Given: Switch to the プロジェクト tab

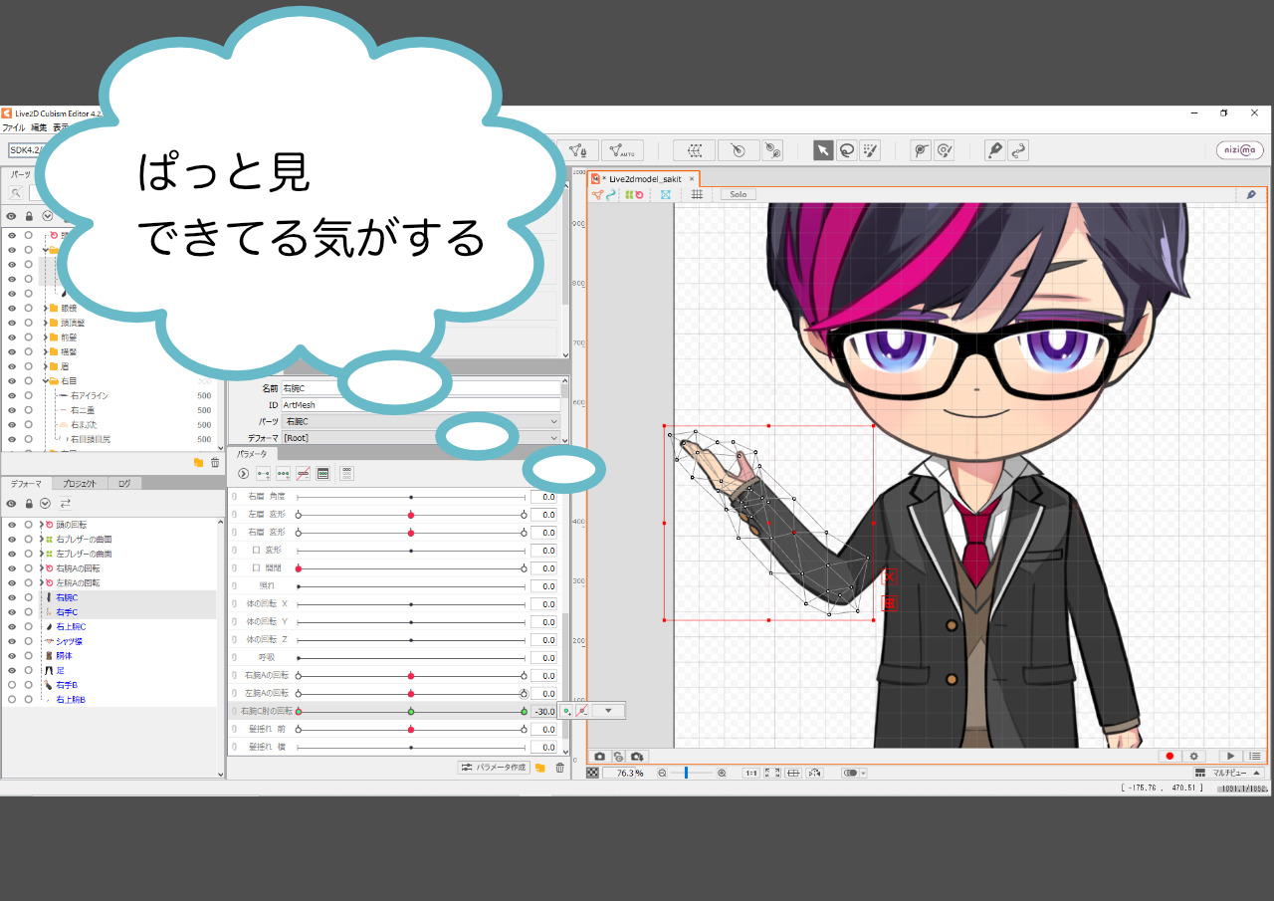Looking at the screenshot, I should tap(79, 483).
